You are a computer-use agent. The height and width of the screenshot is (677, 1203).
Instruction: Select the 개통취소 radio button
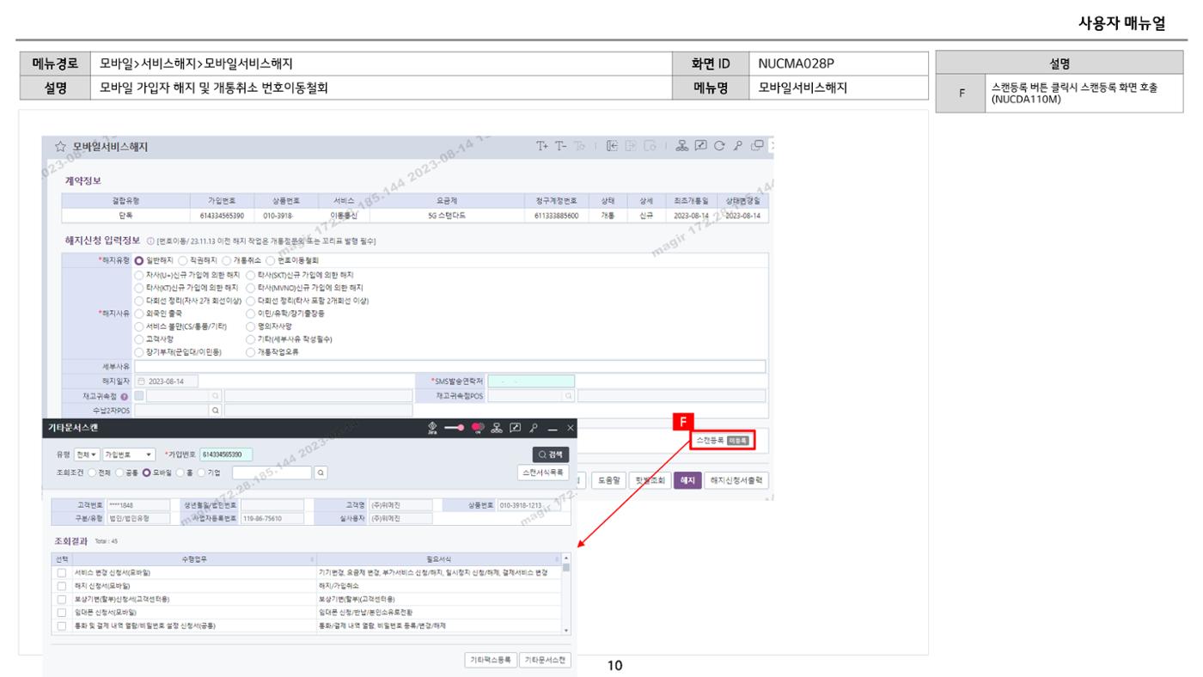point(226,259)
